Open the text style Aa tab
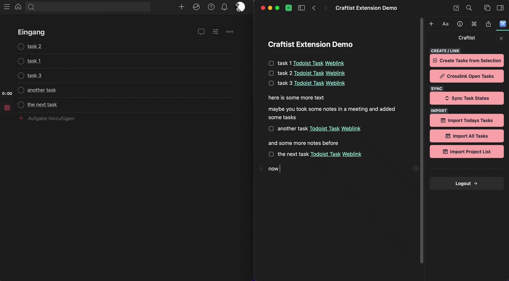This screenshot has height=281, width=509. click(x=445, y=24)
